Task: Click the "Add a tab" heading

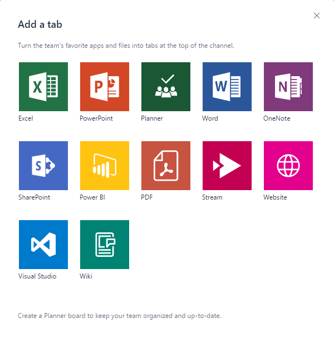Action: pyautogui.click(x=40, y=24)
